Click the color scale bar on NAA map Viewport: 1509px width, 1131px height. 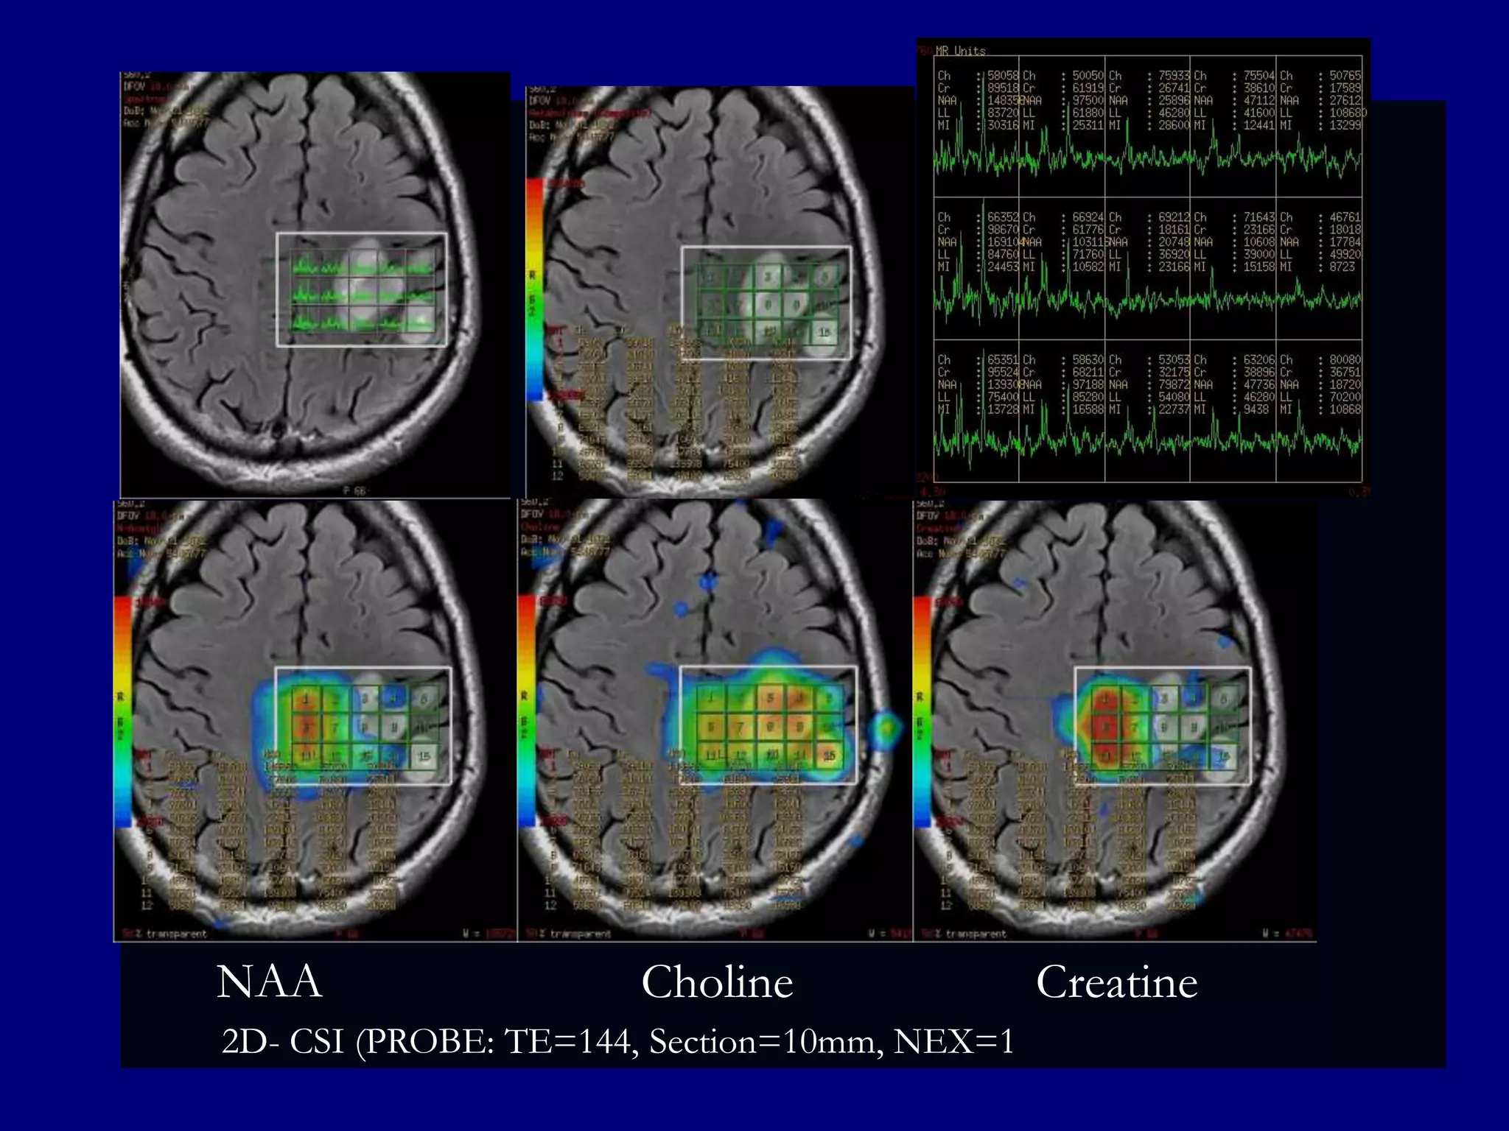[x=123, y=711]
